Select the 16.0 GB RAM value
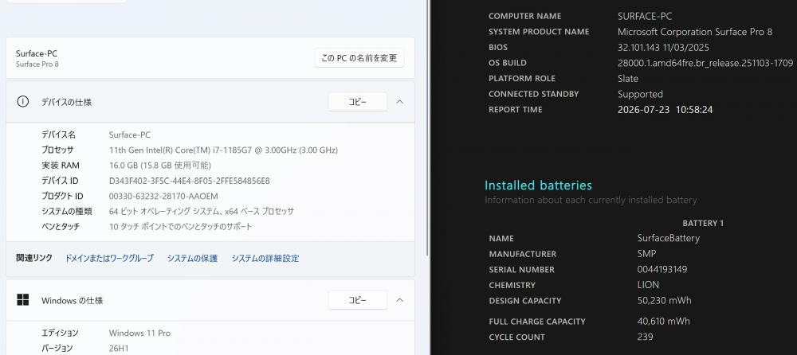The height and width of the screenshot is (355, 797). click(159, 165)
